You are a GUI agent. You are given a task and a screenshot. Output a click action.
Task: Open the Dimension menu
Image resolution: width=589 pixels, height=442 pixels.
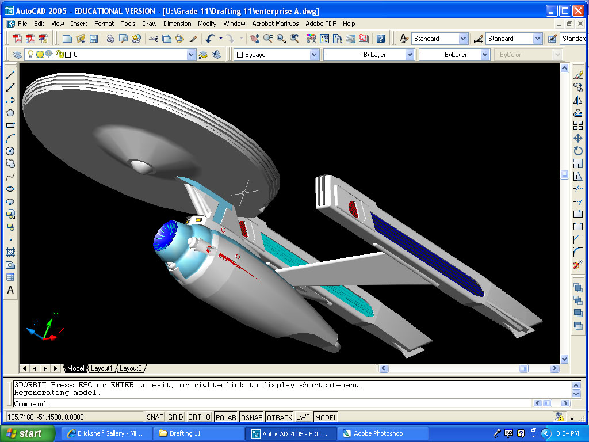click(x=177, y=24)
